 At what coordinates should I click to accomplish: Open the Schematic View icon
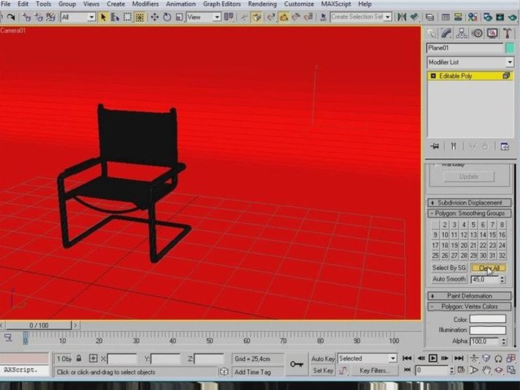tap(458, 17)
